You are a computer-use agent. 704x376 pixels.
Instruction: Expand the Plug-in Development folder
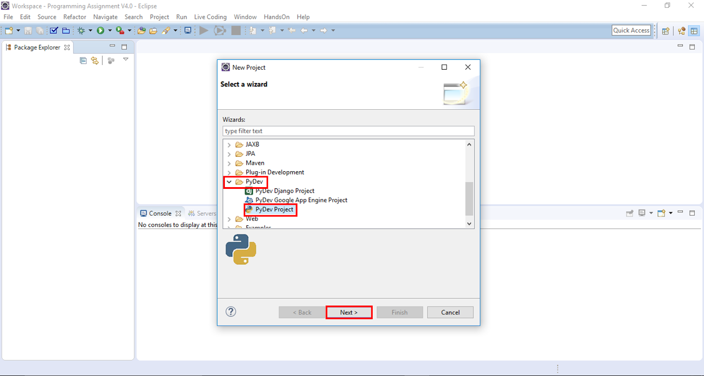pos(229,173)
